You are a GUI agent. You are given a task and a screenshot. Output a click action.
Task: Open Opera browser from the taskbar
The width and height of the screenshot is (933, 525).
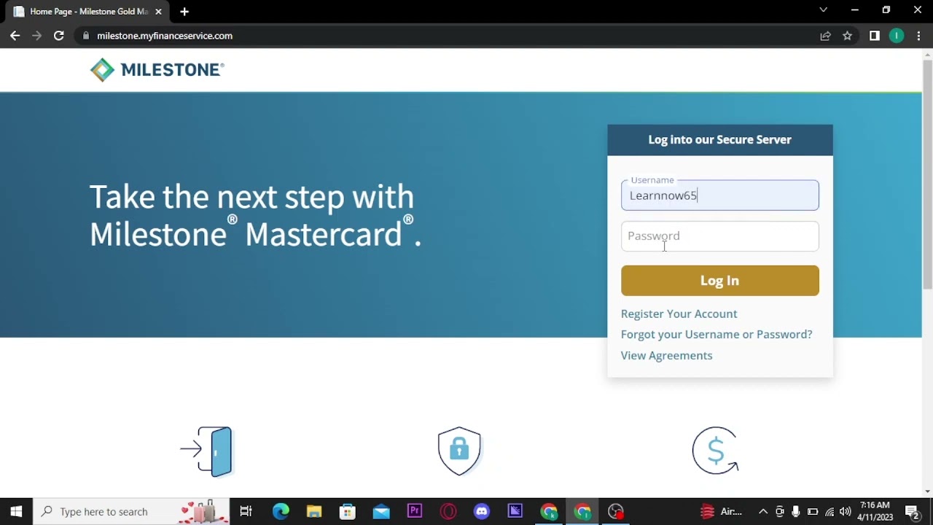point(448,511)
